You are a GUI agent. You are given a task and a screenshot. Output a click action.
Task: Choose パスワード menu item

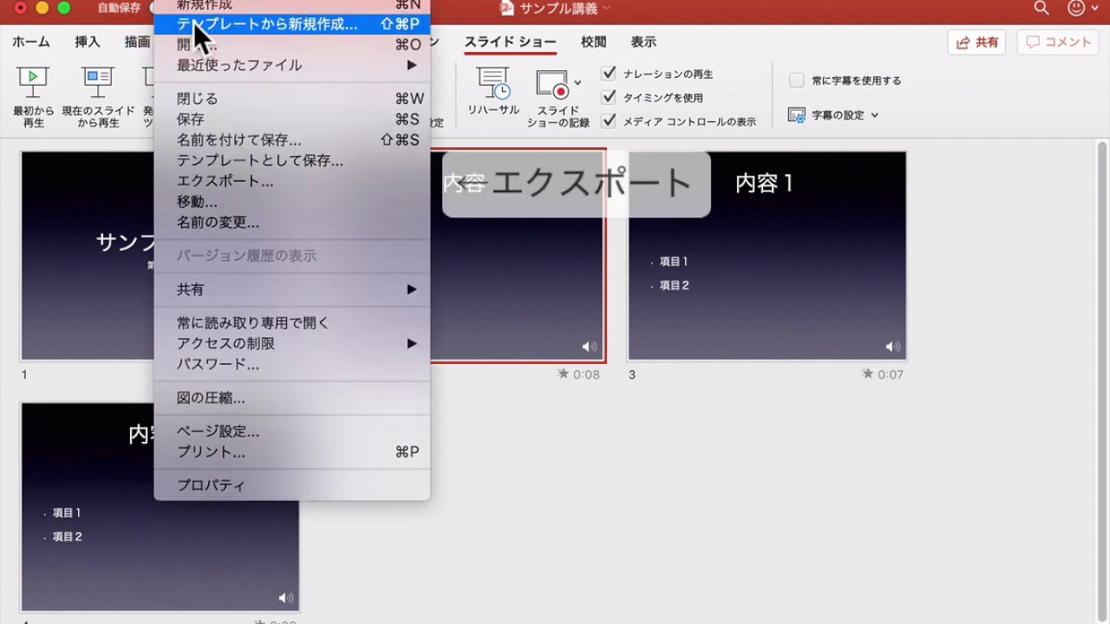click(291, 364)
